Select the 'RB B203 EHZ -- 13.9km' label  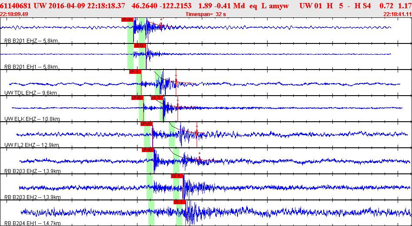click(x=33, y=171)
